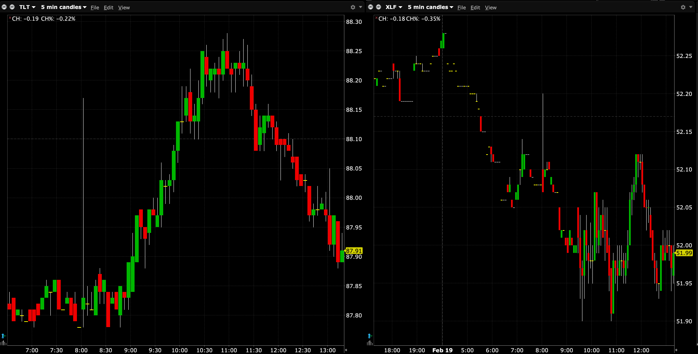Click the volume bars icon on XLF chart

tap(370, 343)
